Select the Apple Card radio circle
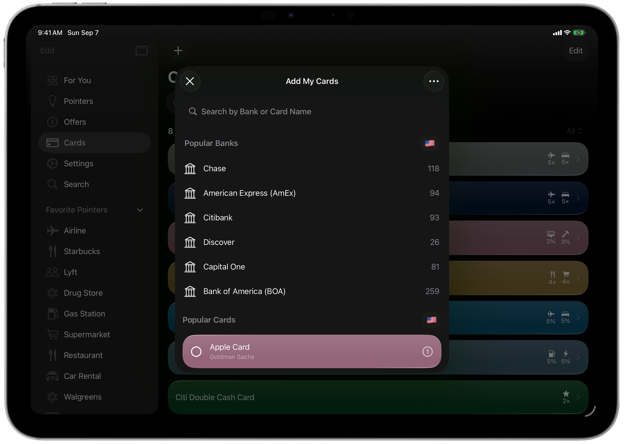 pyautogui.click(x=196, y=352)
